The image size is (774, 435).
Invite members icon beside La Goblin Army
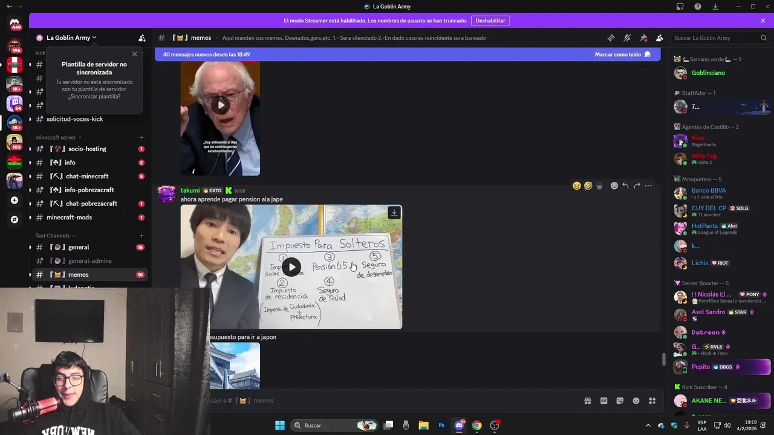141,37
